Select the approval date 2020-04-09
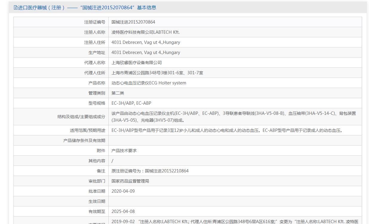Screen dimensions: 369x224 [123, 191]
